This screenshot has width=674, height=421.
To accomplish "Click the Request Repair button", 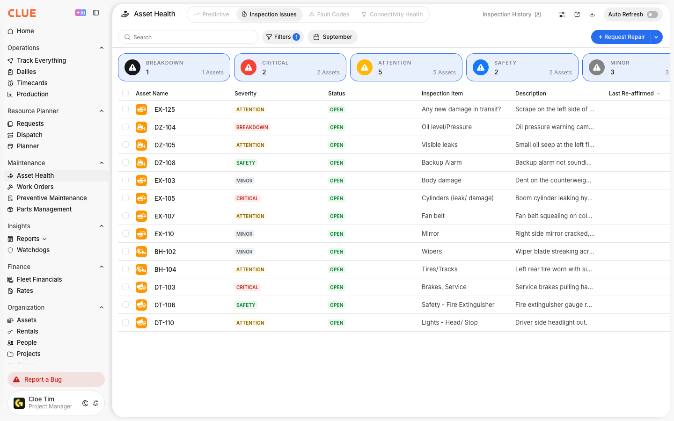I will pos(621,37).
